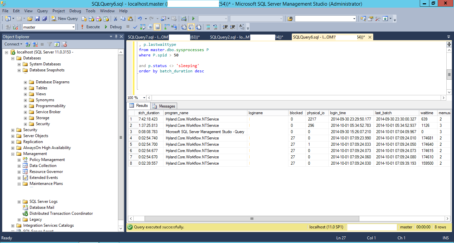The height and width of the screenshot is (243, 454).
Task: Expand the SQL Server Logs node
Action: coord(19,202)
